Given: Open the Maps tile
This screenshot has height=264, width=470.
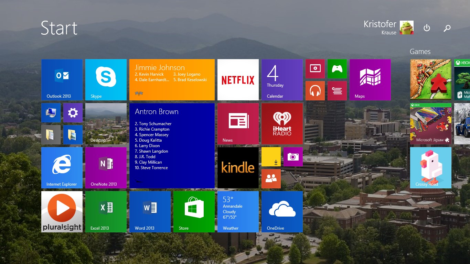Looking at the screenshot, I should click(370, 80).
